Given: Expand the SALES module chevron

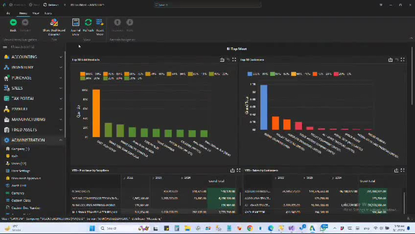Looking at the screenshot, I should (x=61, y=88).
